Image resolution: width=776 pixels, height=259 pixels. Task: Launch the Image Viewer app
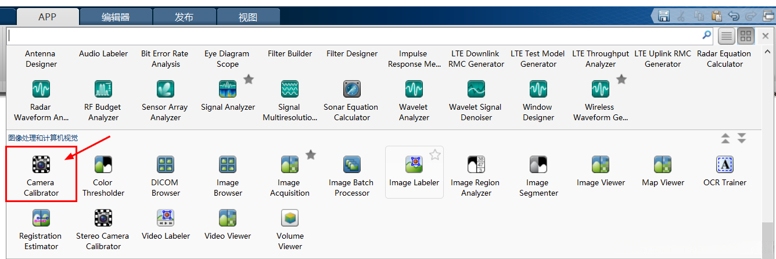pyautogui.click(x=601, y=172)
